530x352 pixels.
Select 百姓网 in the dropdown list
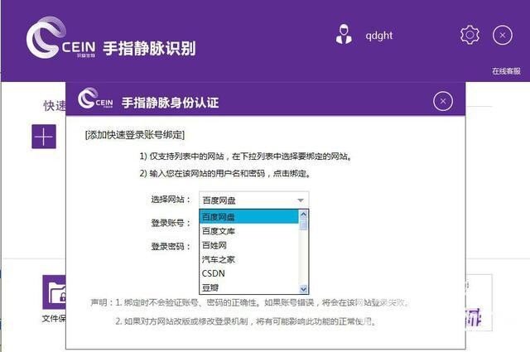(x=248, y=245)
